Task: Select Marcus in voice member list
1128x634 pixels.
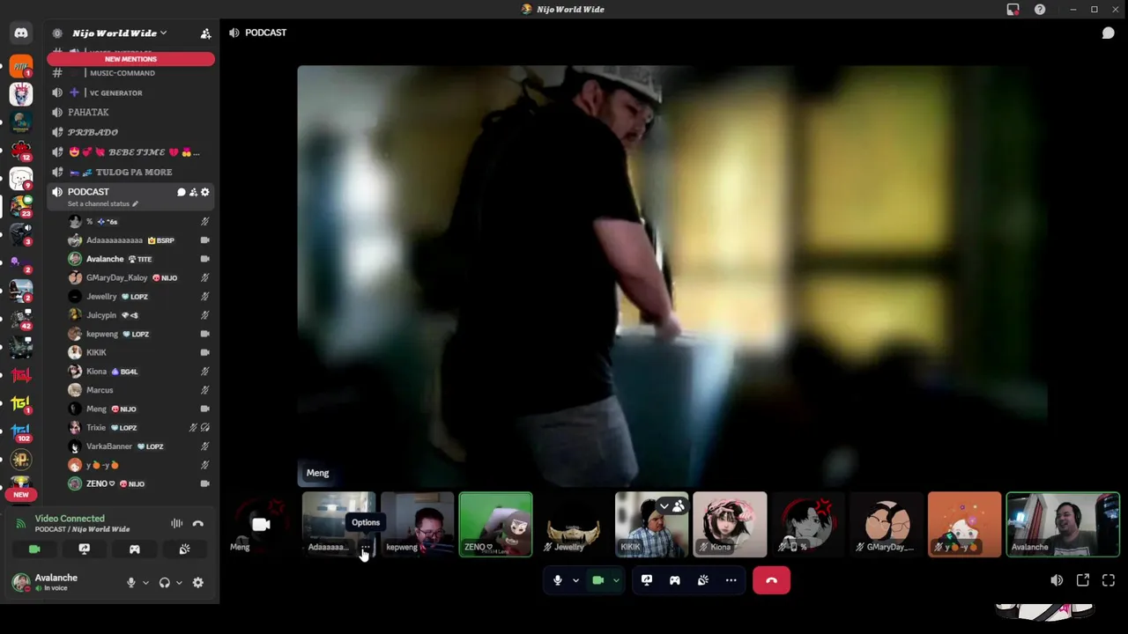Action: (139, 390)
